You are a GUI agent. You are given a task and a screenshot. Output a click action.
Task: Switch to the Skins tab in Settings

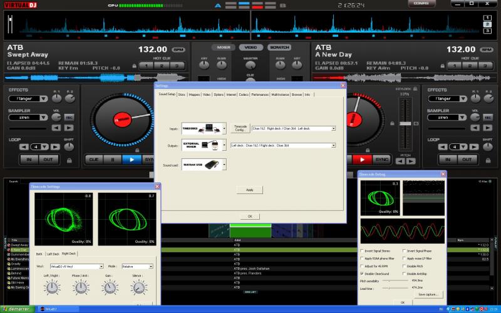click(181, 95)
